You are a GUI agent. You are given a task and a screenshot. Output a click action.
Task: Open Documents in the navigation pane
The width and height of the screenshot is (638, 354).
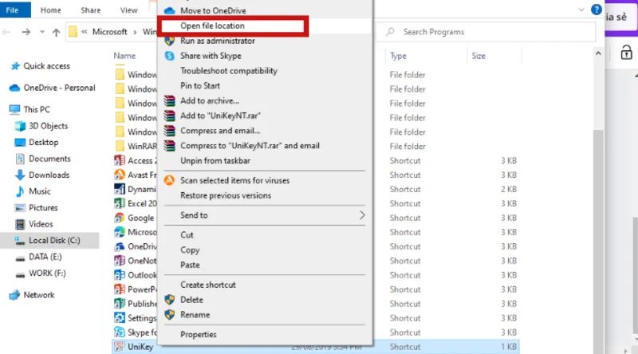[49, 159]
